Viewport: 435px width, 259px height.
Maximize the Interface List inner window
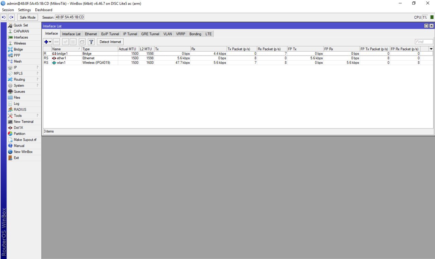click(x=426, y=26)
